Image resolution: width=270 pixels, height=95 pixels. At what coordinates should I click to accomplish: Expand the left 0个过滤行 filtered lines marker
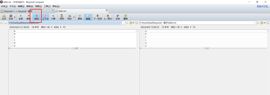tap(9, 48)
